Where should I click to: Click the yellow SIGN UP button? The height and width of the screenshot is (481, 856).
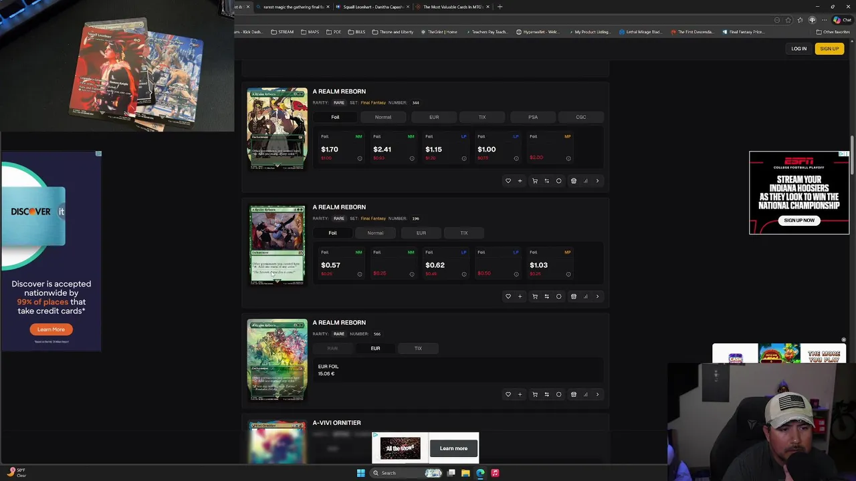(829, 49)
